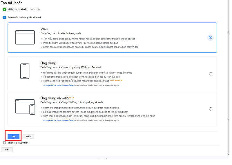Click the orange THỬ NGHIỆM label

[116, 80]
